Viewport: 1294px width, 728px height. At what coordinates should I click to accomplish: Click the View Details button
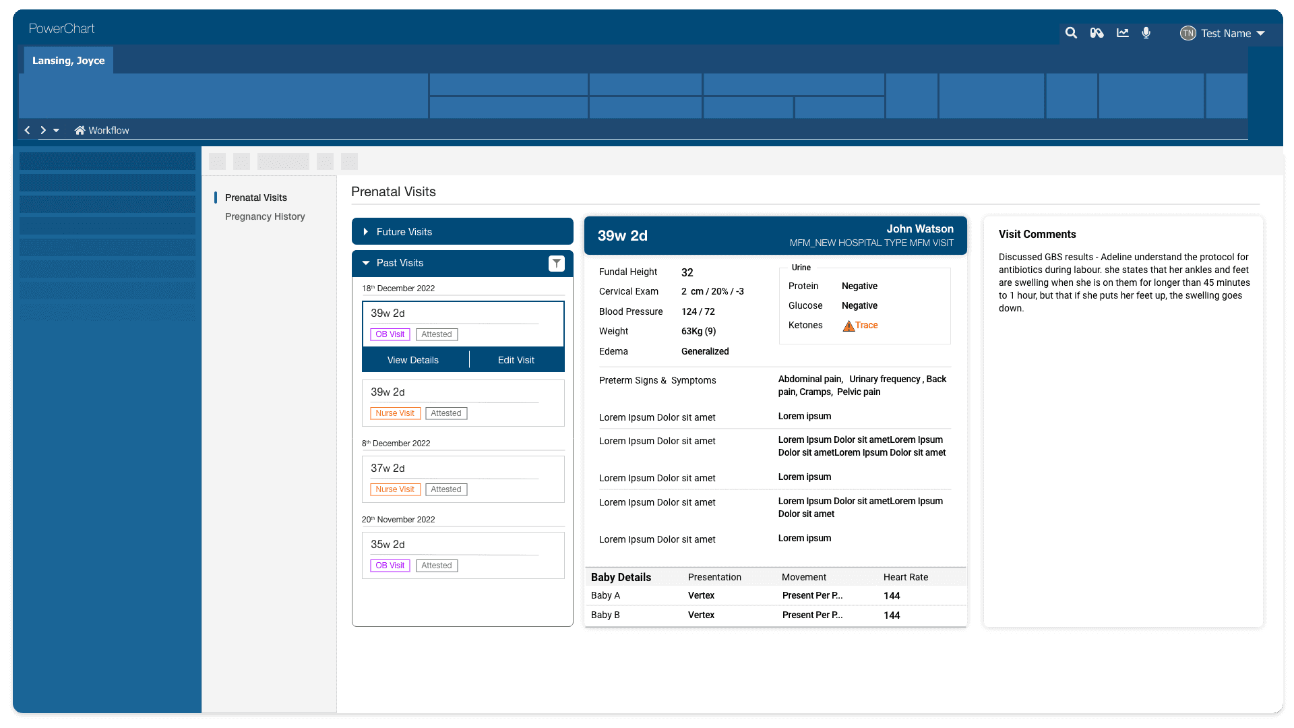[x=413, y=360]
